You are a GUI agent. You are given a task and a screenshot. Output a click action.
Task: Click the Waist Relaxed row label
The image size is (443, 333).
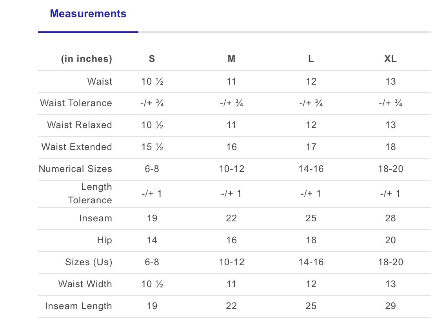(80, 125)
